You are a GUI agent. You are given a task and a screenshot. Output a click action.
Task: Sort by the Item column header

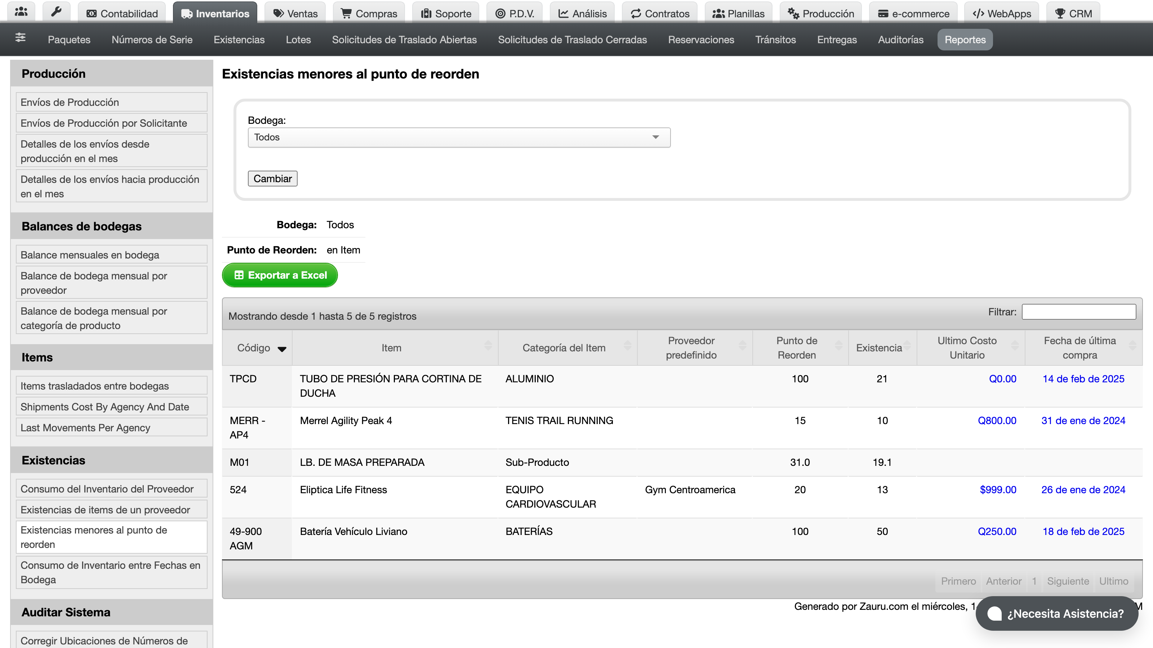(x=395, y=348)
